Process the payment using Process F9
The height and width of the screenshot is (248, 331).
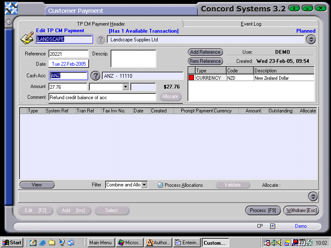point(263,210)
